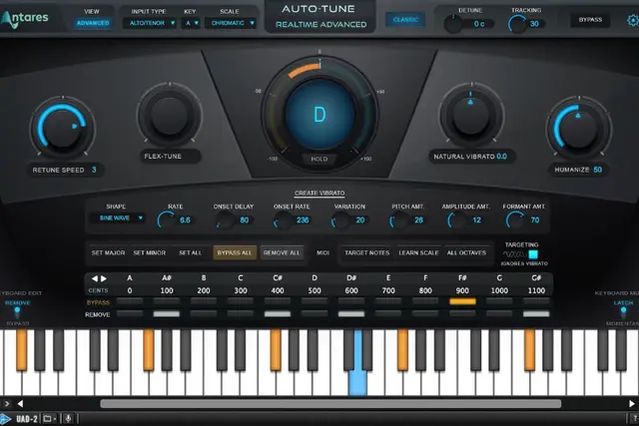639x426 pixels.
Task: Toggle Remove for note G#
Action: 536,314
